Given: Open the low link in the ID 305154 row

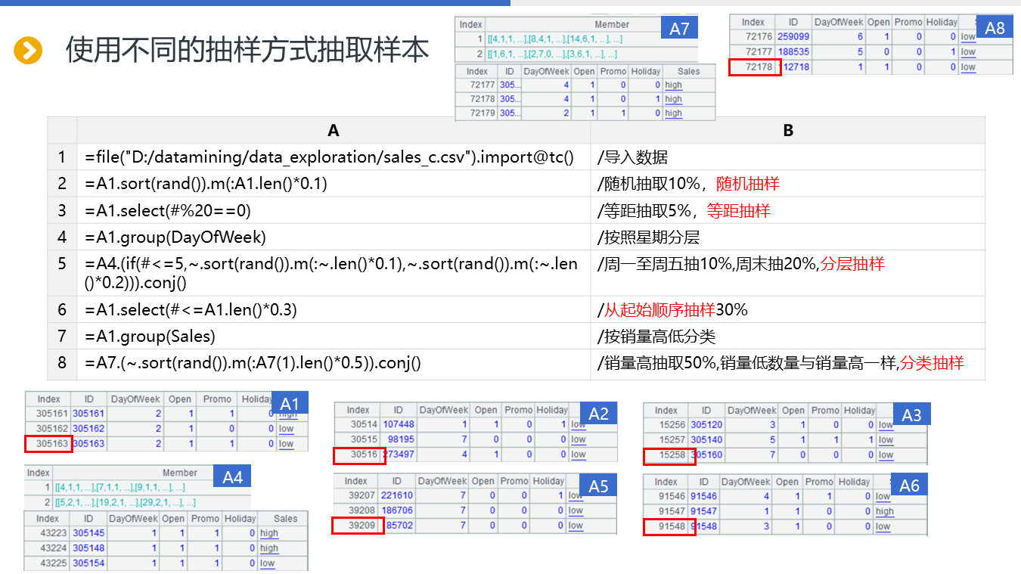Looking at the screenshot, I should click(268, 563).
